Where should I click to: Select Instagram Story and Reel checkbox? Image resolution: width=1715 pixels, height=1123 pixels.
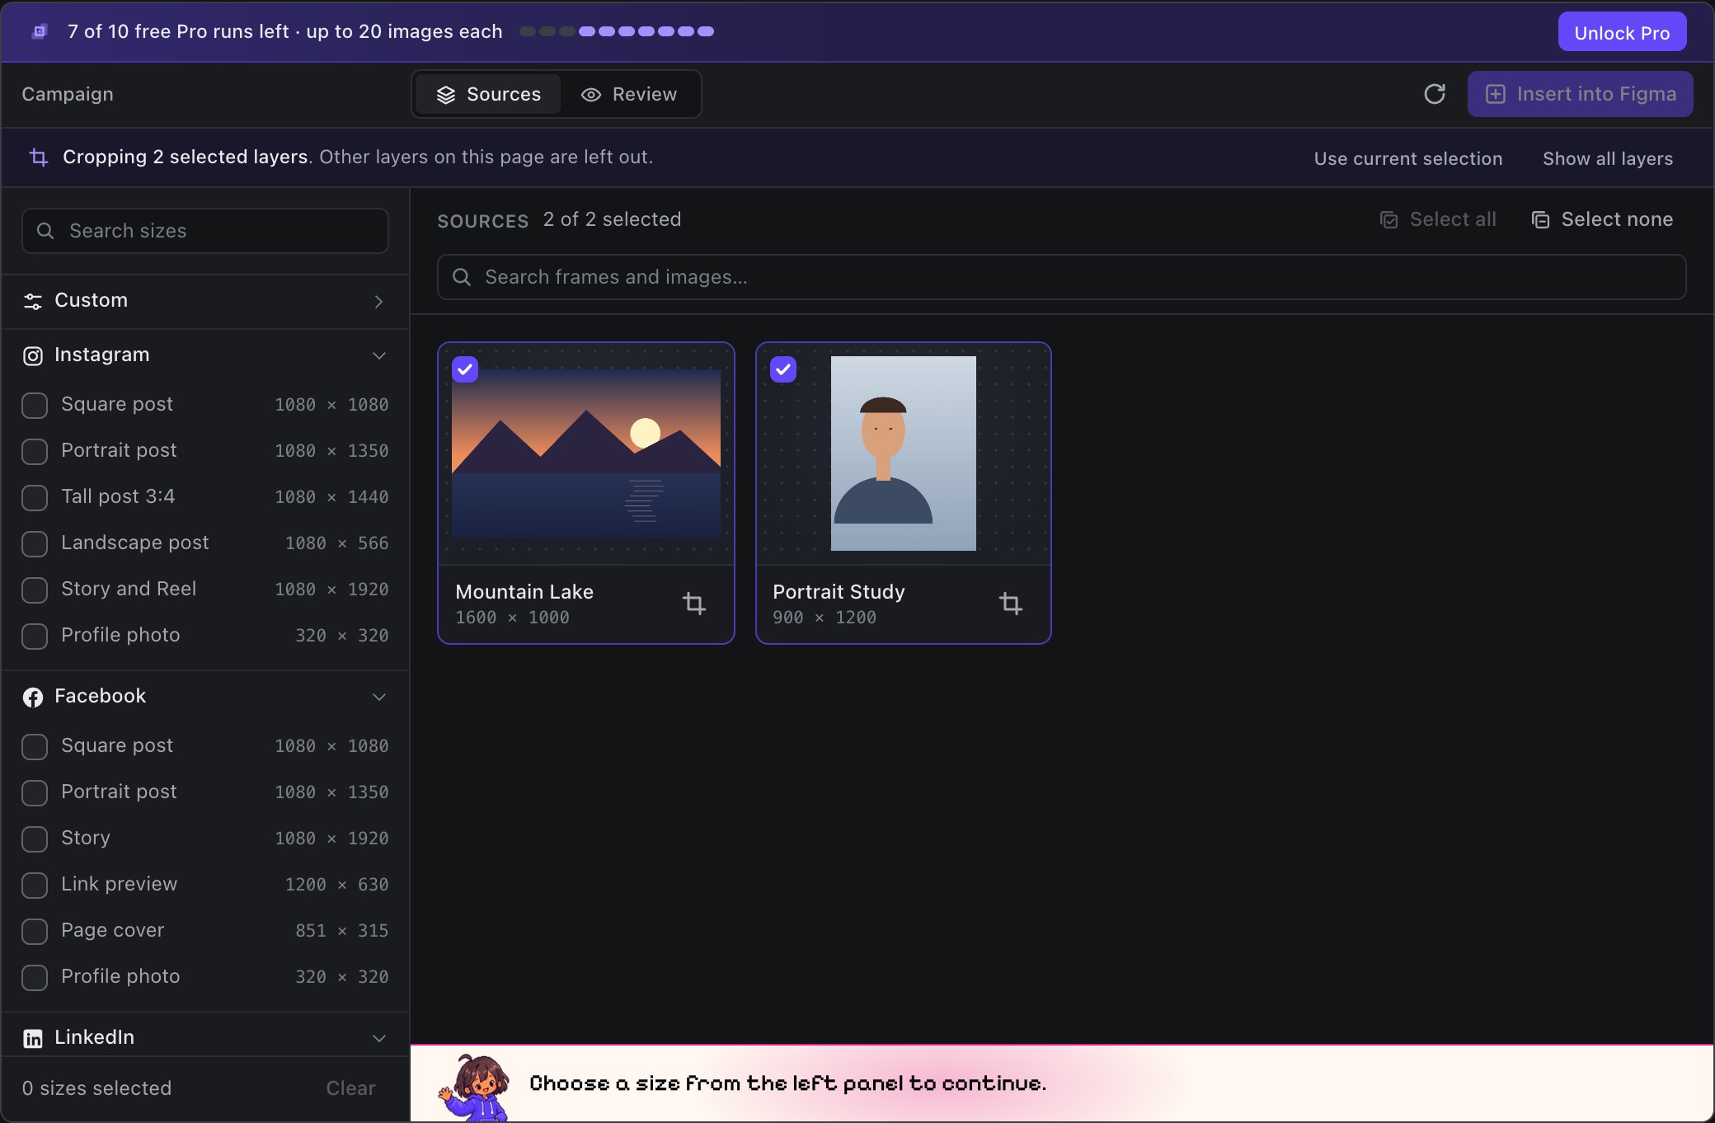(x=35, y=590)
